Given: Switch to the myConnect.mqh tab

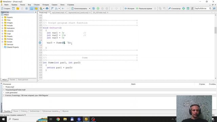Looking at the screenshot, I should 58,13.
